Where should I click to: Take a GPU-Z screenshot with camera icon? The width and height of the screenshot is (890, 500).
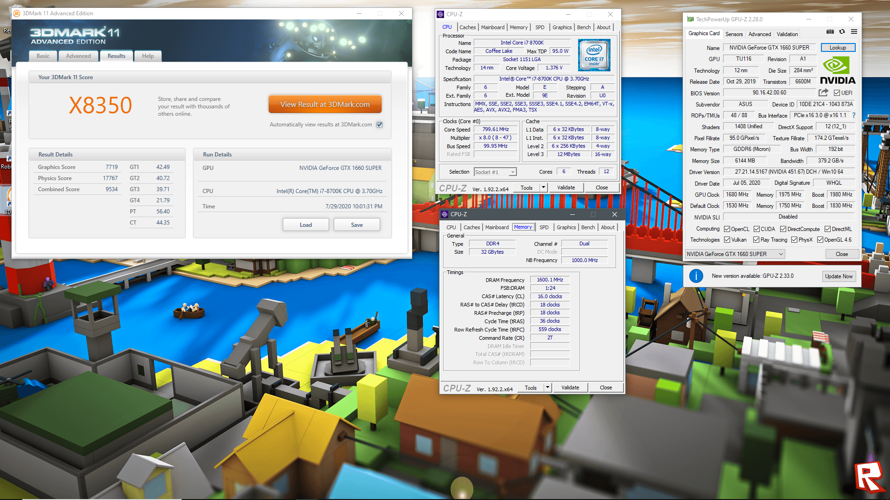tap(830, 32)
